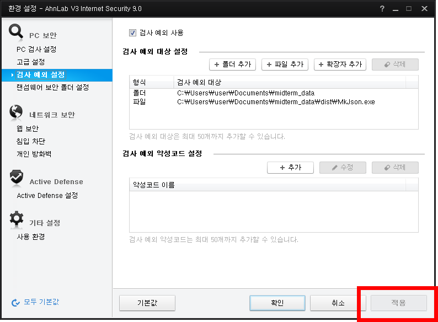Click the 기타 설정 gear icon
The image size is (438, 322).
click(17, 218)
